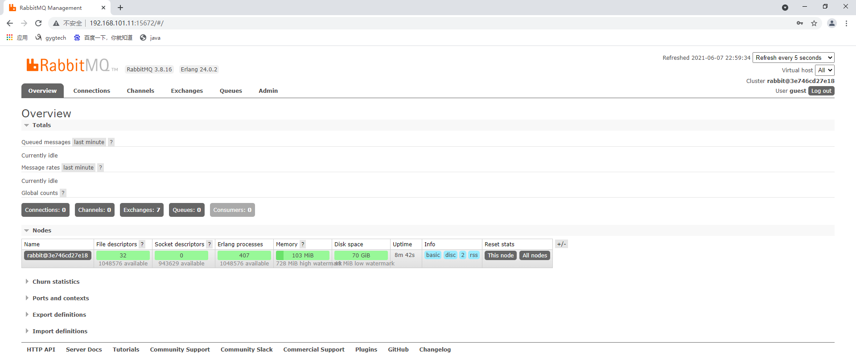The width and height of the screenshot is (856, 356).
Task: Click the Channels: 0 count button
Action: (x=95, y=210)
